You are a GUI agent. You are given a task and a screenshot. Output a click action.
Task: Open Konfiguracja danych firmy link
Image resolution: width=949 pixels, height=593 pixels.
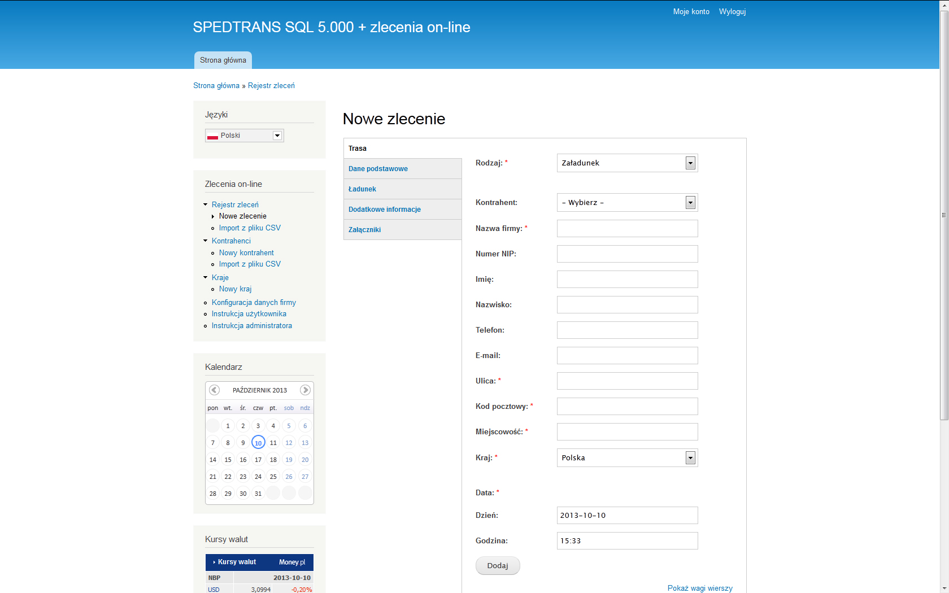pyautogui.click(x=254, y=303)
